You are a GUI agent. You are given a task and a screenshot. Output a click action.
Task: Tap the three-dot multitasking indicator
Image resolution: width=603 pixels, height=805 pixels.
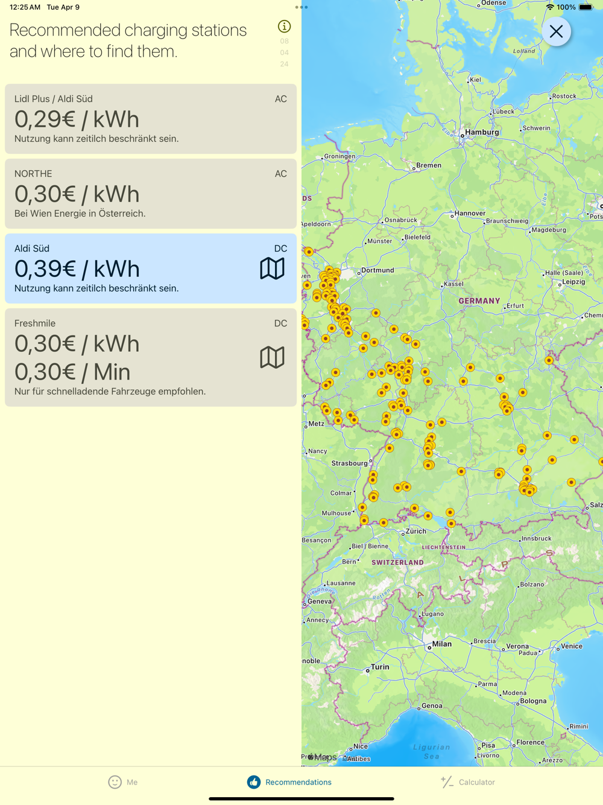pyautogui.click(x=301, y=7)
